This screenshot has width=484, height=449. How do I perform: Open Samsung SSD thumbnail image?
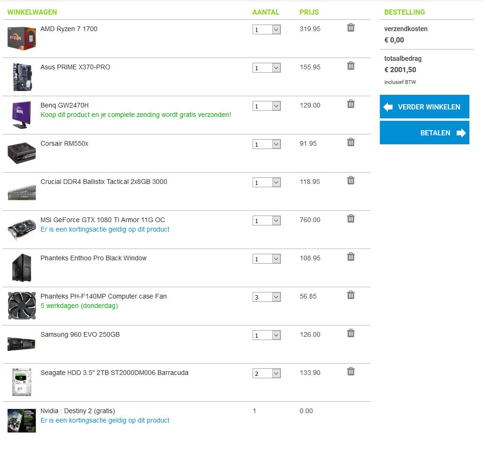(22, 344)
